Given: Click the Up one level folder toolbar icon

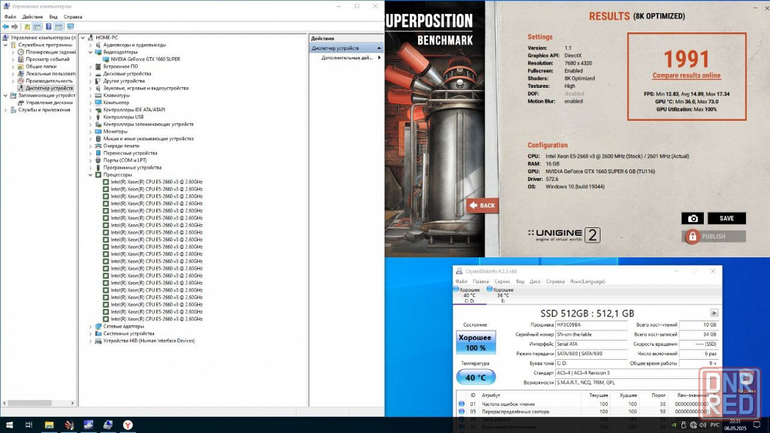Looking at the screenshot, I should tap(27, 26).
